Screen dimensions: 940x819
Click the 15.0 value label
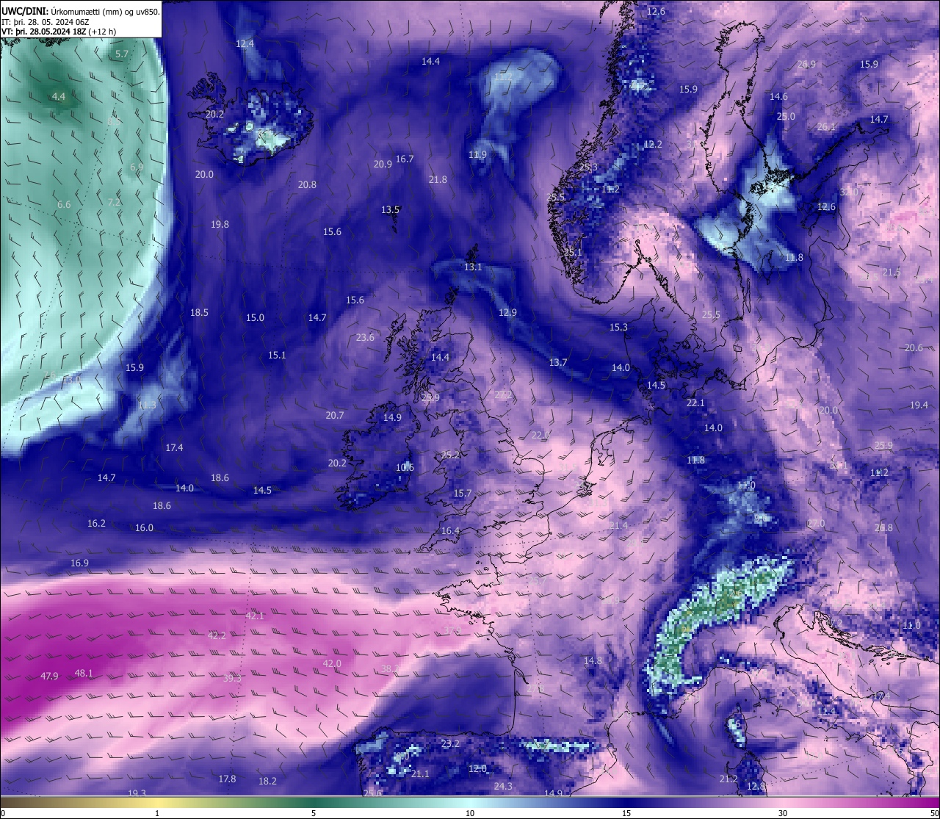coord(255,317)
